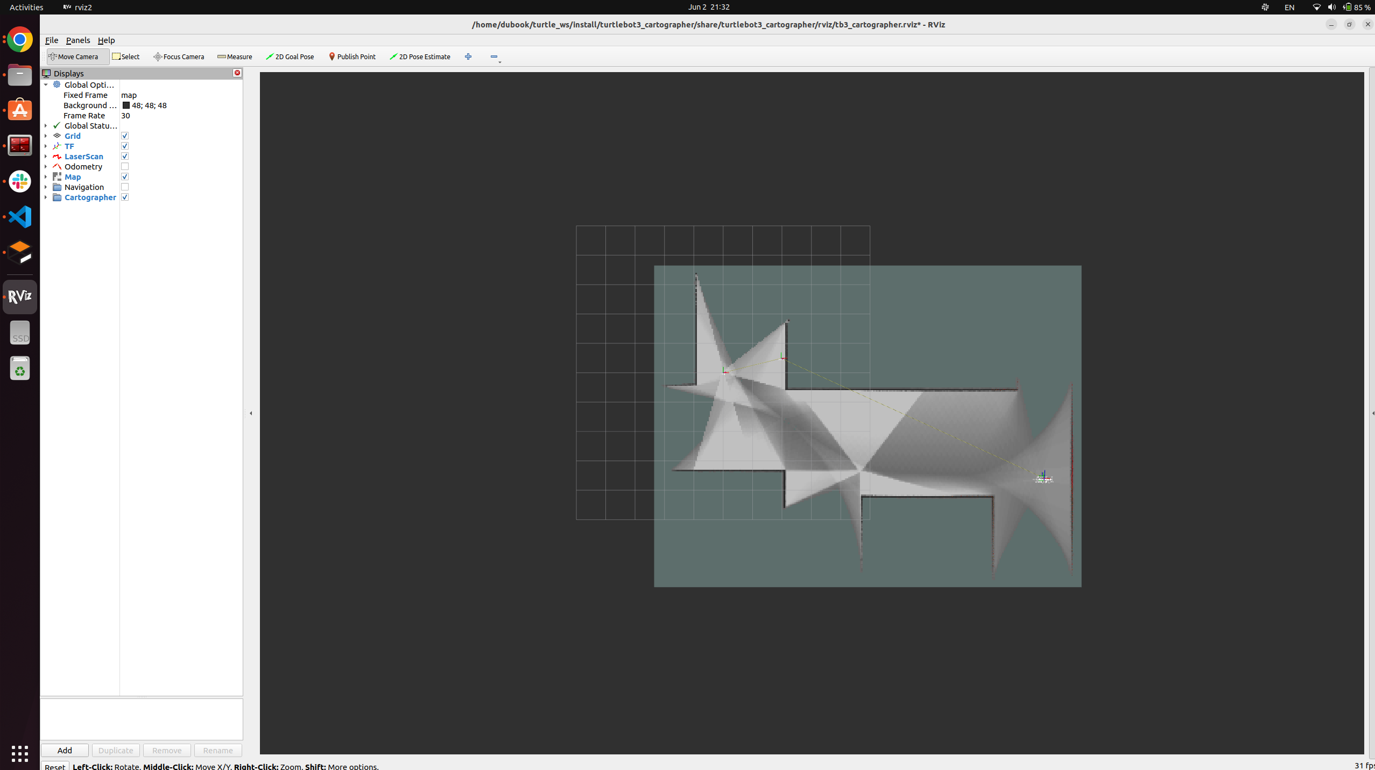Expand the Cartographer group
This screenshot has height=770, width=1375.
(x=46, y=197)
